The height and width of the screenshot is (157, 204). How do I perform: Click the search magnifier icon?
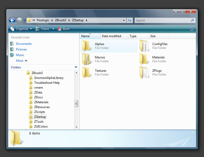coord(192,20)
